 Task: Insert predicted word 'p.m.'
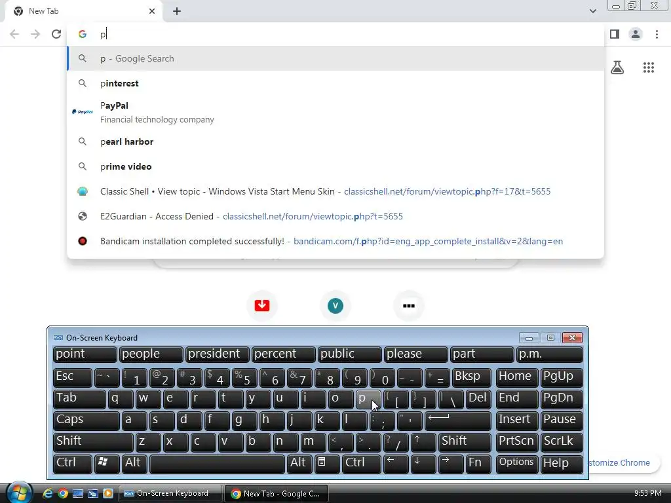pos(550,354)
